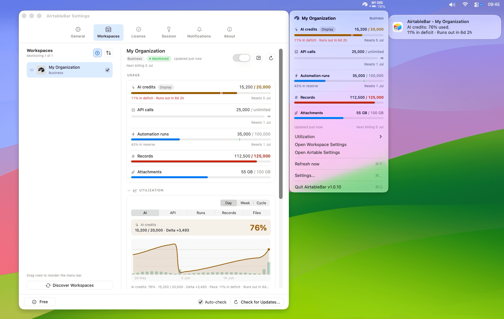Click the AI credits sparkle icon in settings usage
504x319 pixels.
coord(133,87)
